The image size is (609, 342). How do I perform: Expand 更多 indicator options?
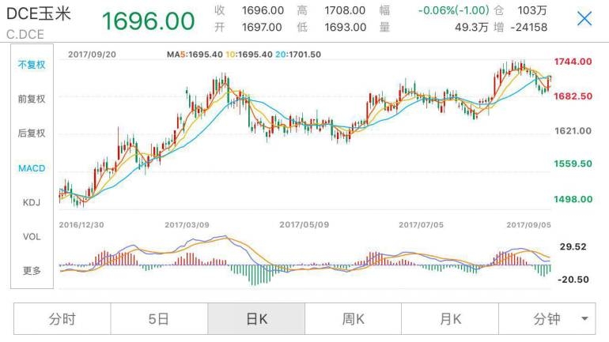(x=32, y=271)
